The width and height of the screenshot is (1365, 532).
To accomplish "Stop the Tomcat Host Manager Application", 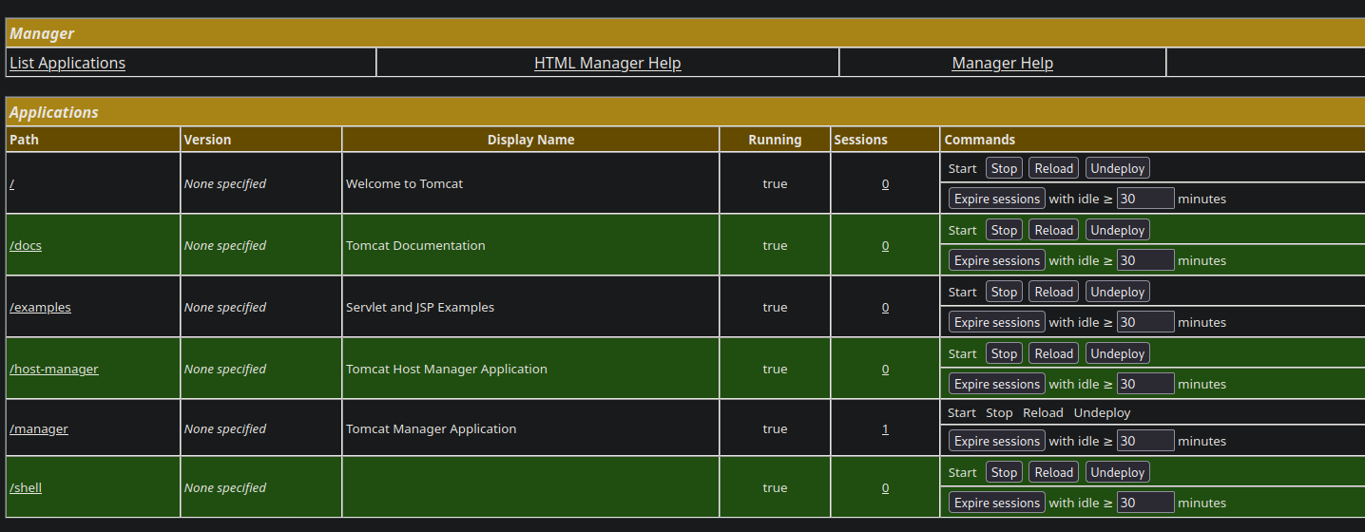I will tap(1004, 353).
